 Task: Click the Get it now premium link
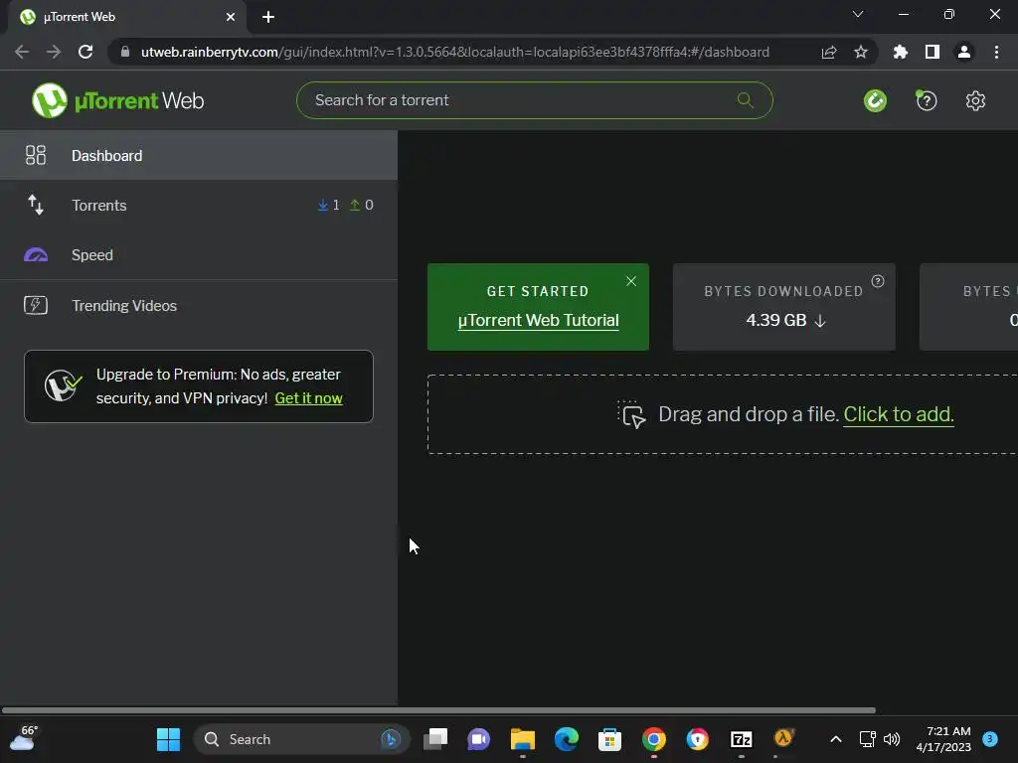pyautogui.click(x=308, y=398)
